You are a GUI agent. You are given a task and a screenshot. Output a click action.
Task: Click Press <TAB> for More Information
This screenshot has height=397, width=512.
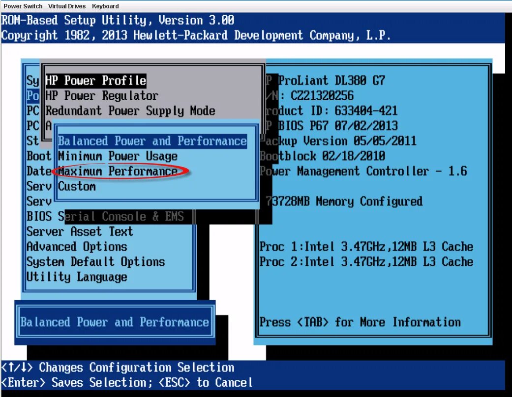pos(360,322)
